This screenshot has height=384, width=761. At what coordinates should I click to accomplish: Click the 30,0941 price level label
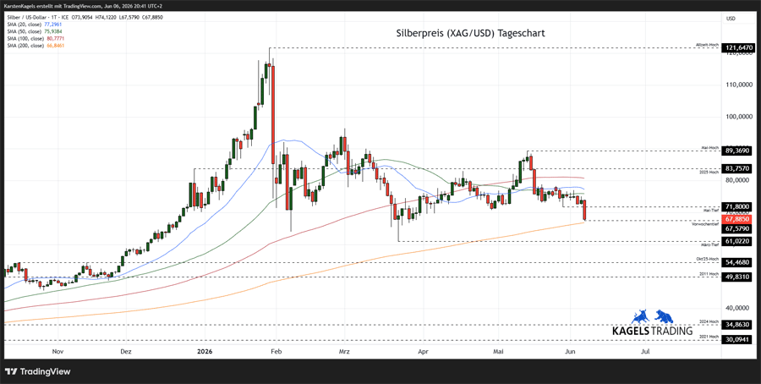739,340
